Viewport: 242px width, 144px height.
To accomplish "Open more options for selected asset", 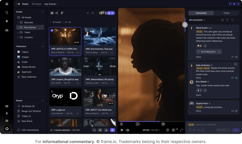I will tap(94, 130).
